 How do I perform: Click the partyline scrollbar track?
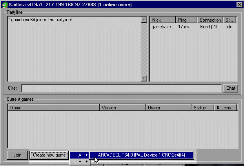144,49
